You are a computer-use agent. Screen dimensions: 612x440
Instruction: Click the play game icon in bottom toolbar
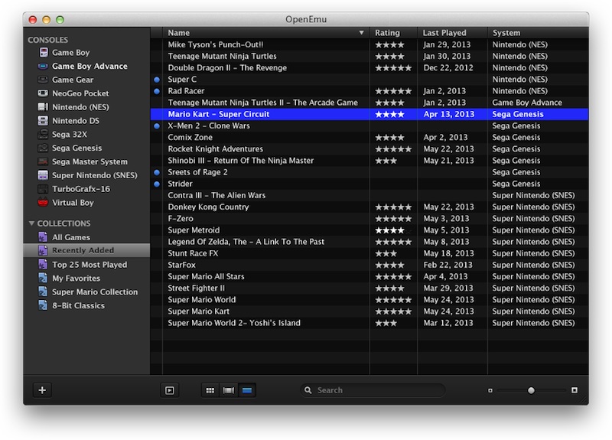point(169,390)
